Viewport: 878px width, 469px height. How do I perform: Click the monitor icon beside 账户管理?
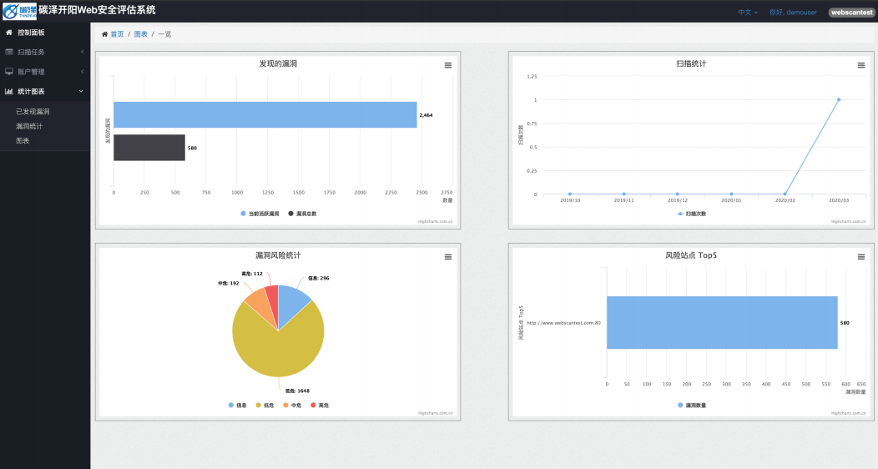[9, 72]
